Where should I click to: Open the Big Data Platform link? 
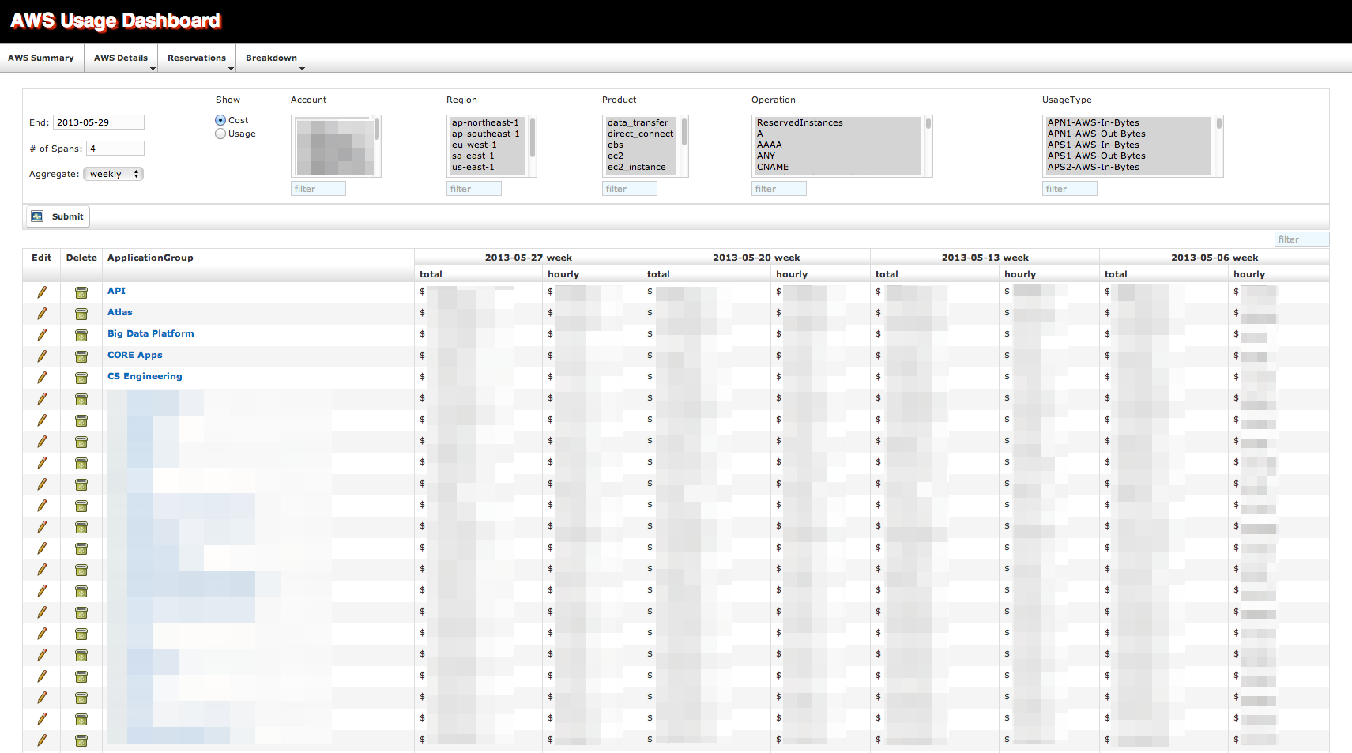click(x=151, y=333)
